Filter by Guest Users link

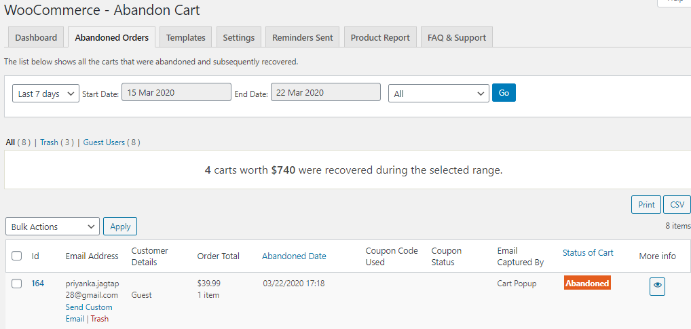pyautogui.click(x=104, y=142)
